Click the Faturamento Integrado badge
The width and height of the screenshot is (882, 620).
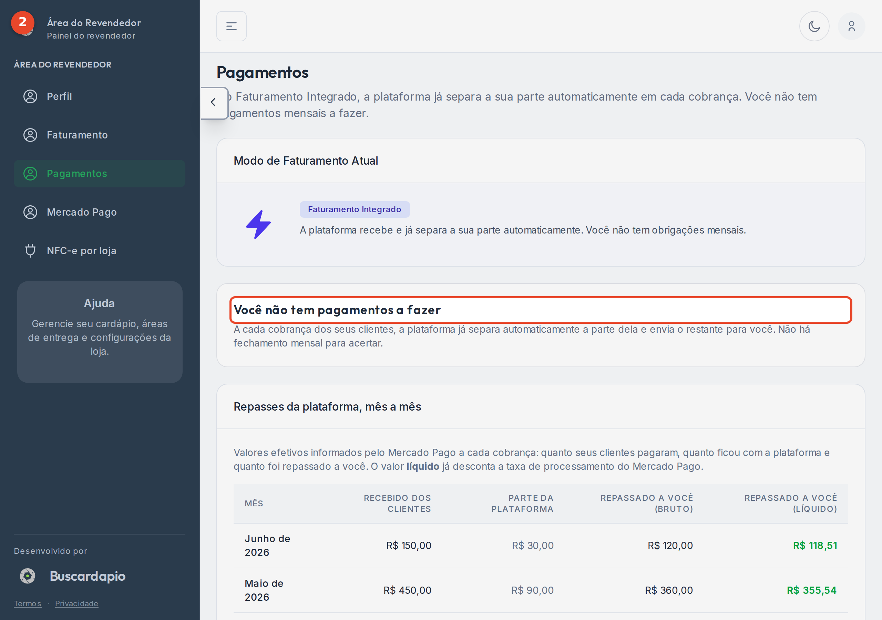[355, 209]
